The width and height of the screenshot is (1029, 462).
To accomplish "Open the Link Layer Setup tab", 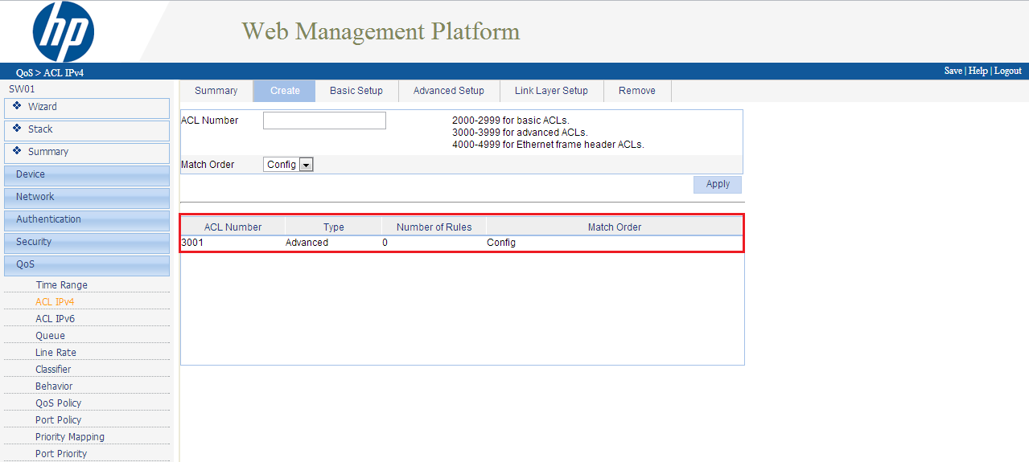I will pos(551,91).
